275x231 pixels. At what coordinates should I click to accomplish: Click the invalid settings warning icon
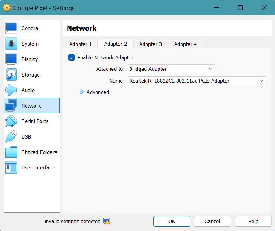[107, 221]
